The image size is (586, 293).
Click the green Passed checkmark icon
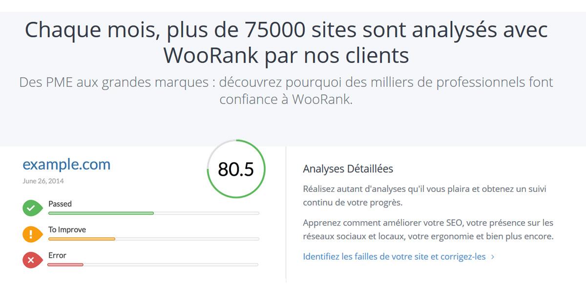[32, 208]
